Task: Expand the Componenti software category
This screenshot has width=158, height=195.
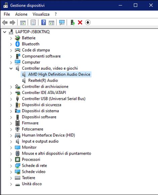Action: [x=11, y=56]
